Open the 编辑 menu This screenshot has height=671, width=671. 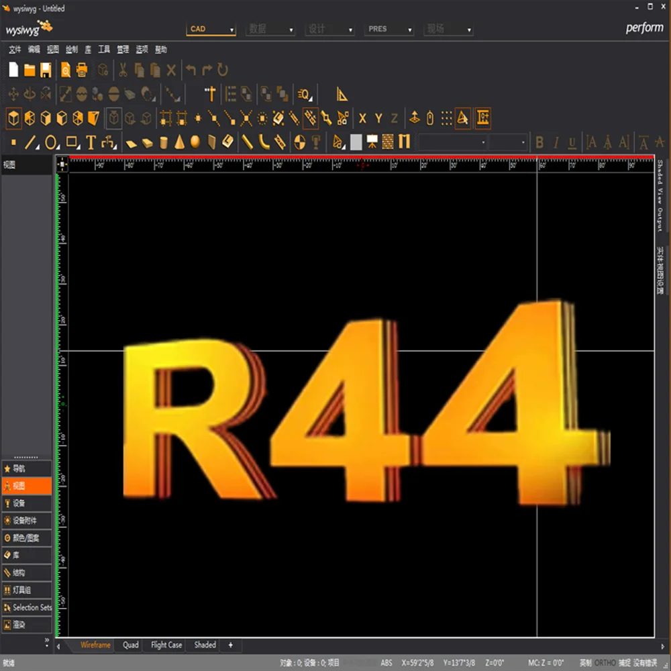click(34, 50)
